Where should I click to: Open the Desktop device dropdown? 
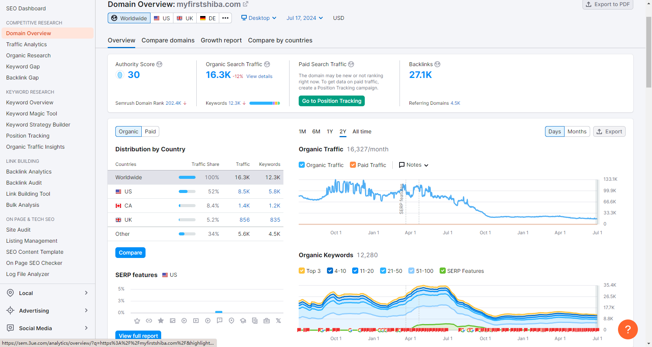coord(259,18)
